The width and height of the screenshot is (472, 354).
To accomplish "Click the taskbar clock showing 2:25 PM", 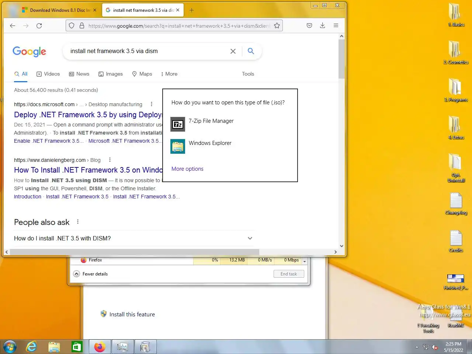I will (x=453, y=347).
